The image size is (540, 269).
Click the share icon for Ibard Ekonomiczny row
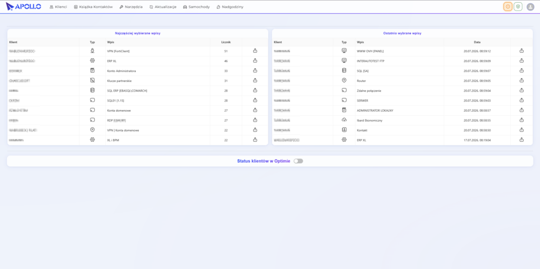click(x=522, y=120)
